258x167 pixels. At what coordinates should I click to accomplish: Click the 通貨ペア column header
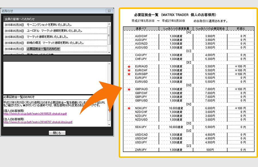[x=141, y=28]
